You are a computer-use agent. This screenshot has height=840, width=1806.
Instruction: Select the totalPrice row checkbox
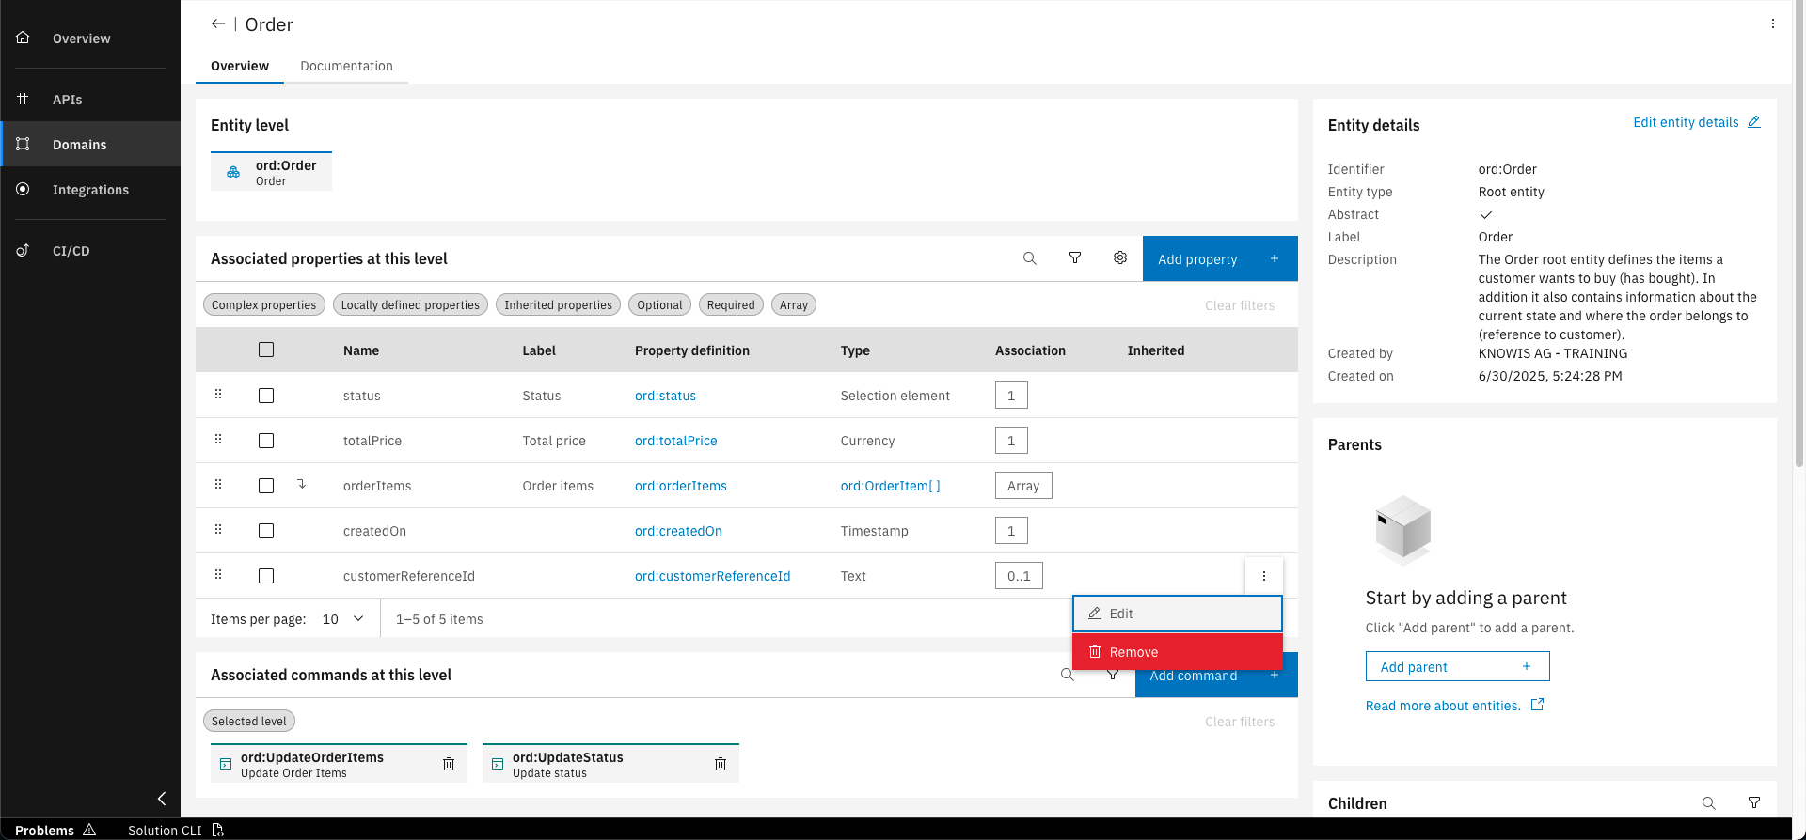(x=266, y=441)
